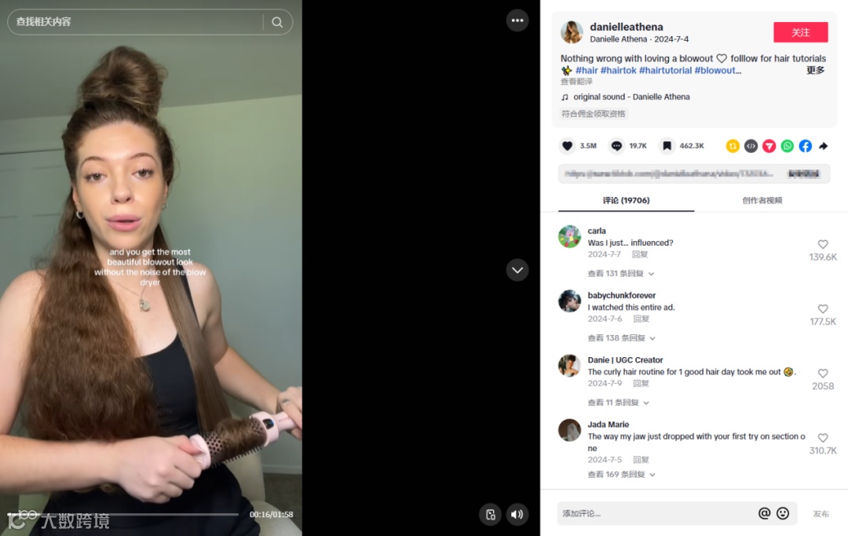Open the #hairtok hashtag link
This screenshot has height=536, width=848.
[x=618, y=71]
